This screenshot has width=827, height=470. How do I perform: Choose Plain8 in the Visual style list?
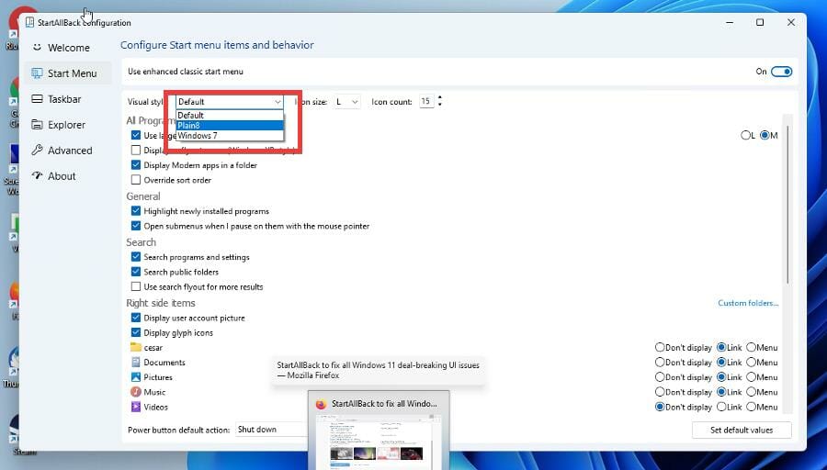click(230, 126)
